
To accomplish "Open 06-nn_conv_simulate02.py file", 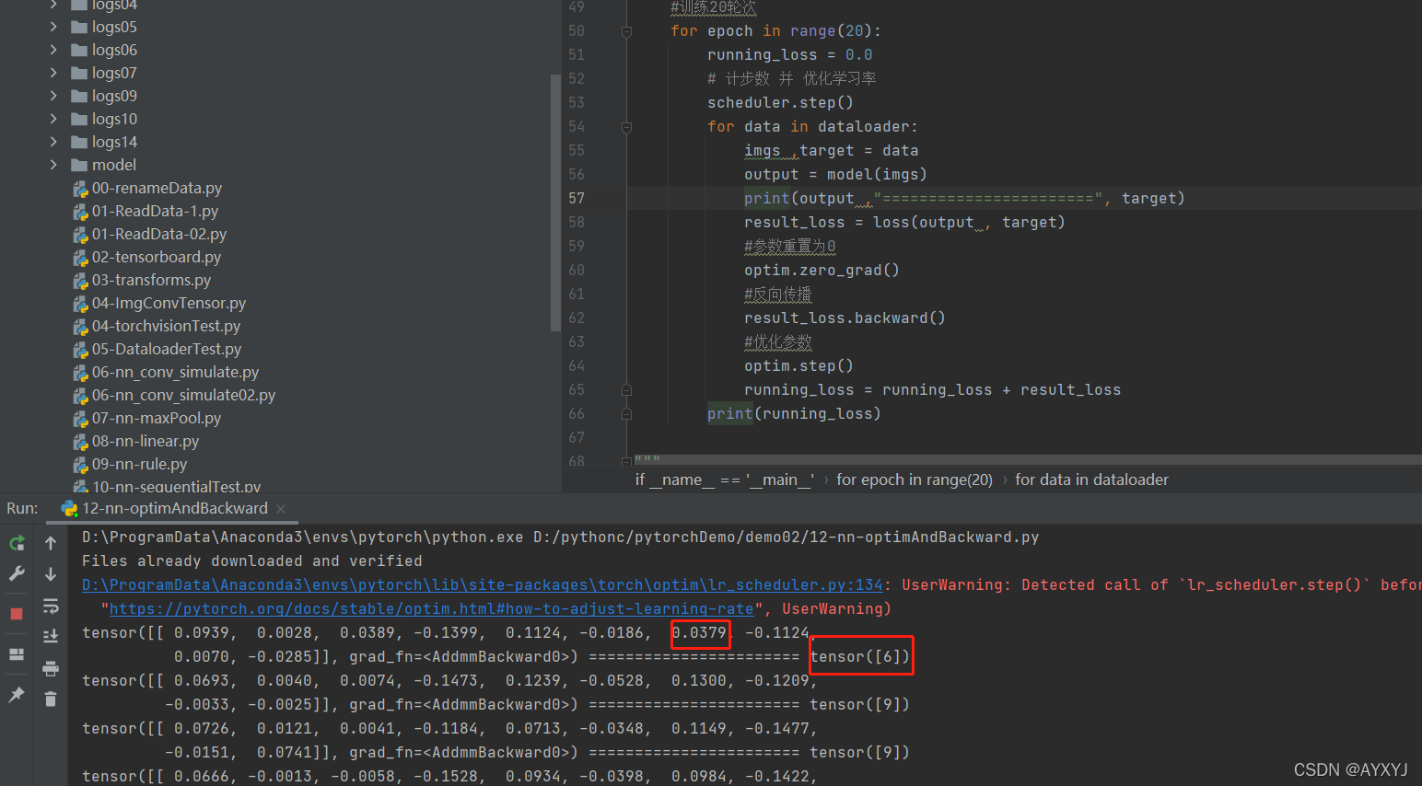I will (183, 395).
